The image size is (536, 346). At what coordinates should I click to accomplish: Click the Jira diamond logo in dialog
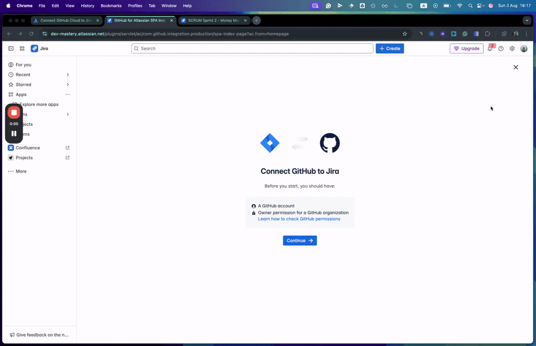270,143
